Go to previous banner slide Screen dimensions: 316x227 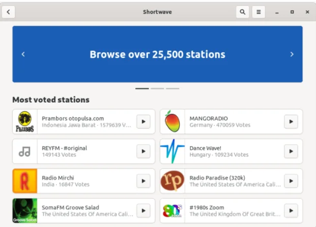(x=23, y=54)
